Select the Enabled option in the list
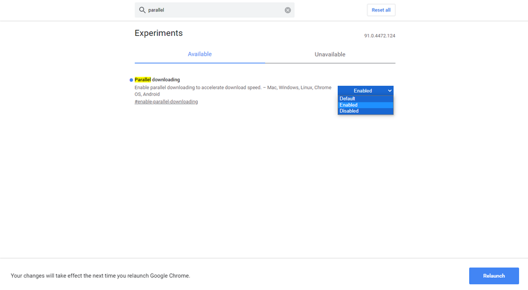This screenshot has height=290, width=528. click(x=349, y=105)
